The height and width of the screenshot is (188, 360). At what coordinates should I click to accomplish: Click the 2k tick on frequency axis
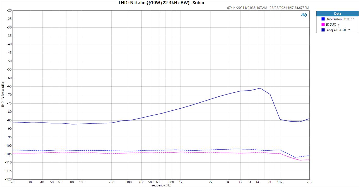pos(211,182)
